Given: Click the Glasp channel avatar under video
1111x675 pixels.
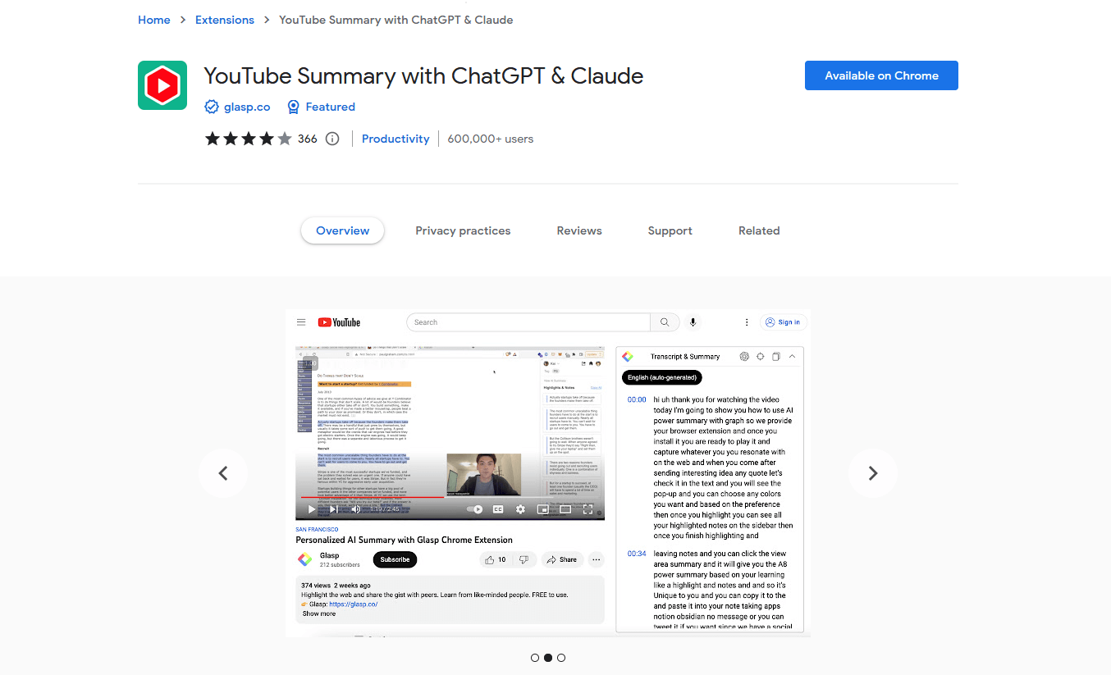Looking at the screenshot, I should coord(304,559).
